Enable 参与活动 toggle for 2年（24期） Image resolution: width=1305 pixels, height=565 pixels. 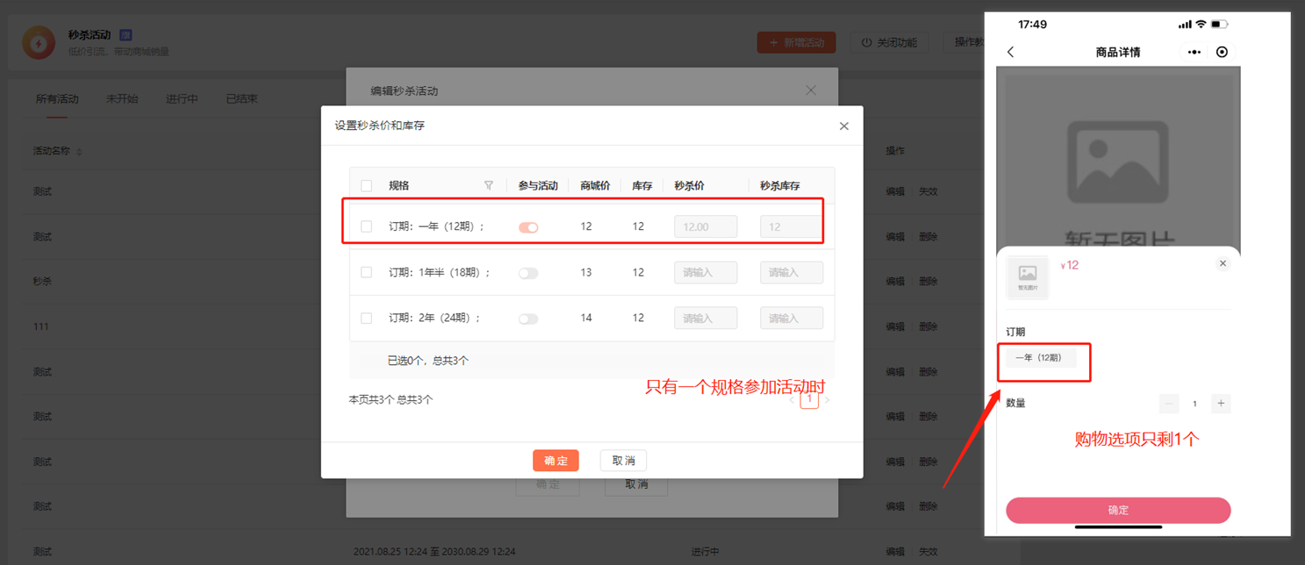coord(528,318)
